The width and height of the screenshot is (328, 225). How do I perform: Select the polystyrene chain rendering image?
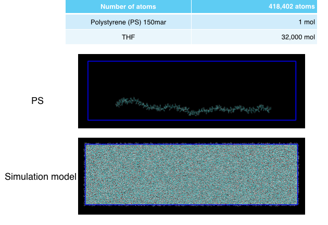point(192,91)
